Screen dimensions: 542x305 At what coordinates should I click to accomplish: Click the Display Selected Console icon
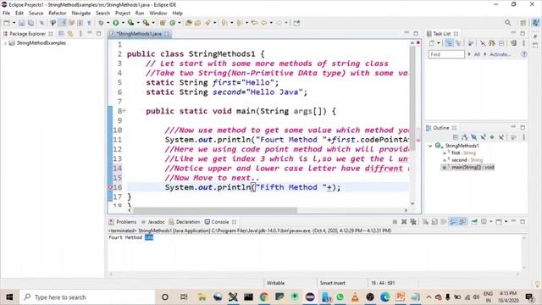484,222
